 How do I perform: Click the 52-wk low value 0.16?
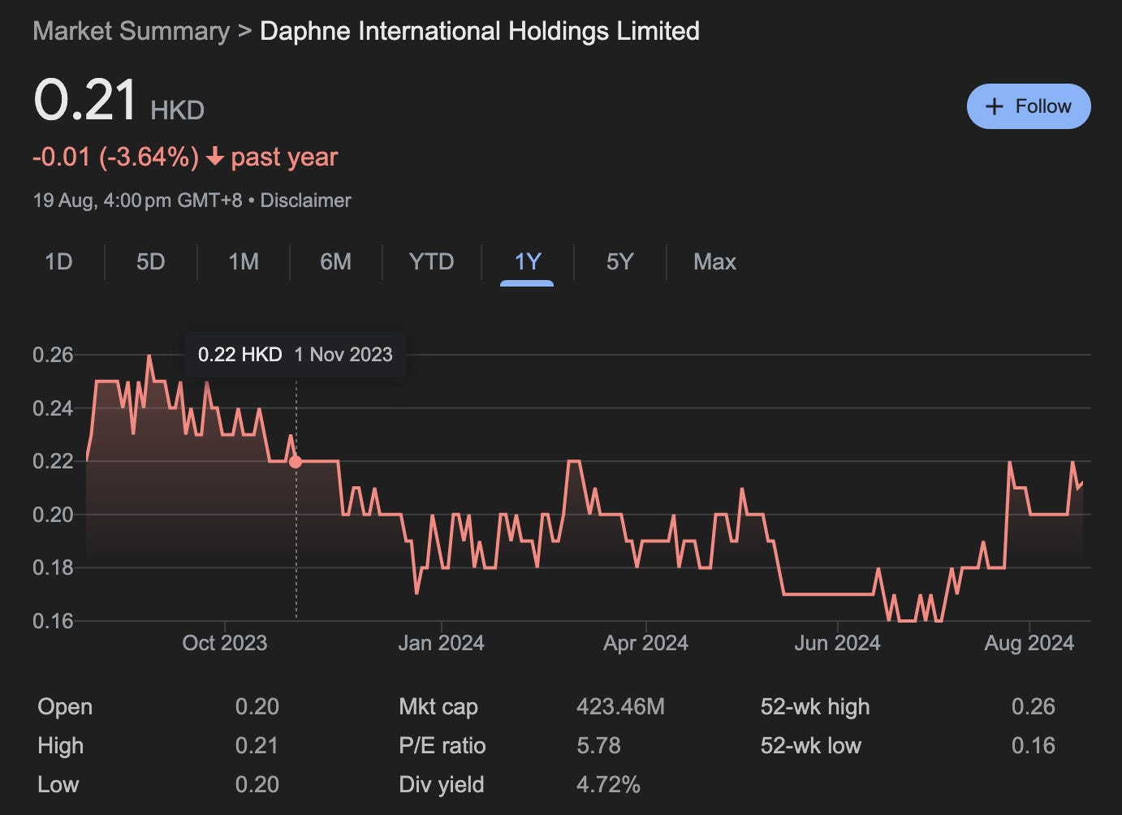1034,746
